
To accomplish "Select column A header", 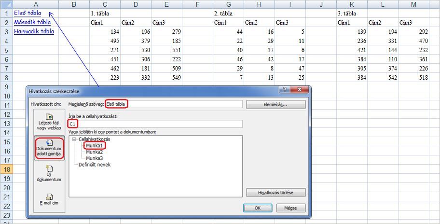I will click(x=36, y=4).
